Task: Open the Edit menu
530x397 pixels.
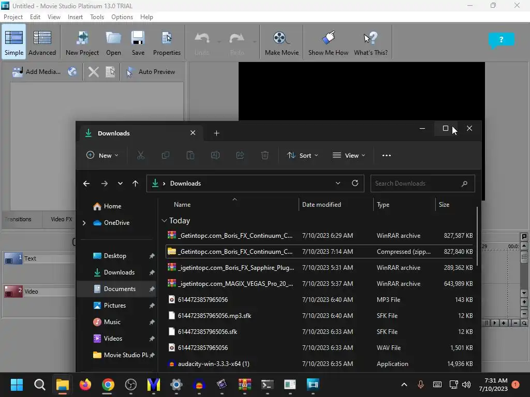Action: coord(35,17)
